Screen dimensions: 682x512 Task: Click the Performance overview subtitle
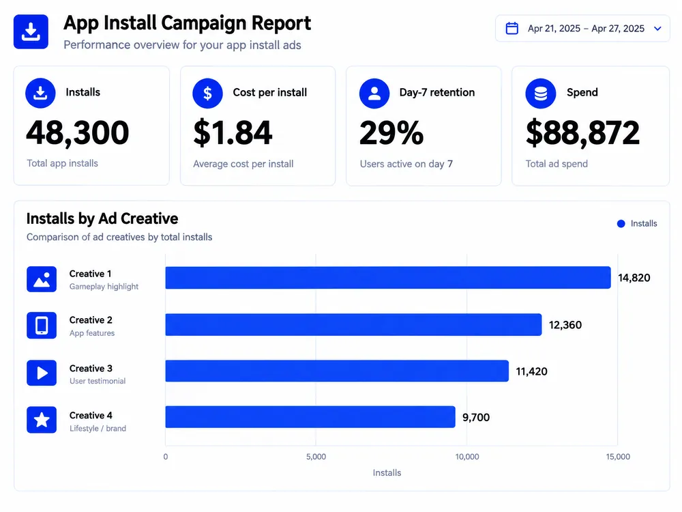pyautogui.click(x=182, y=45)
